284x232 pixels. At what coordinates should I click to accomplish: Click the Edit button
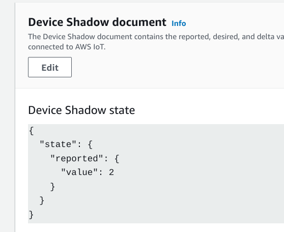pos(50,67)
